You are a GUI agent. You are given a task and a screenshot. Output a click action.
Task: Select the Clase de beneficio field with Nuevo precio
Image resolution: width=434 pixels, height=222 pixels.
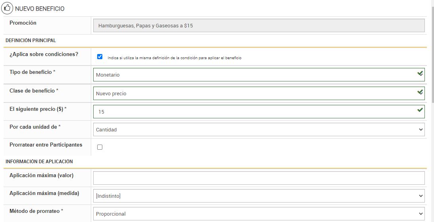254,93
